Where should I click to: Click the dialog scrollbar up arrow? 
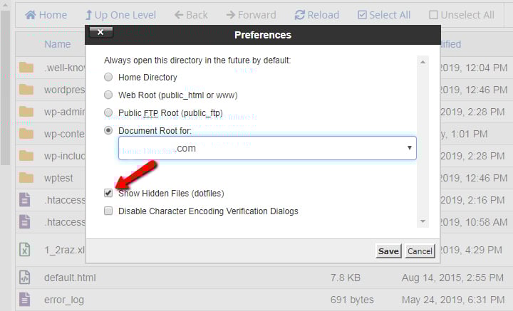423,62
